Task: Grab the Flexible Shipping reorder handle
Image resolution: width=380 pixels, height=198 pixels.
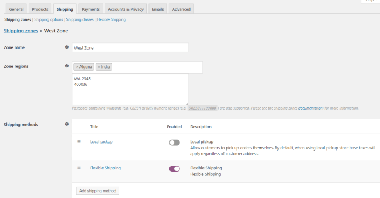Action: pos(79,168)
